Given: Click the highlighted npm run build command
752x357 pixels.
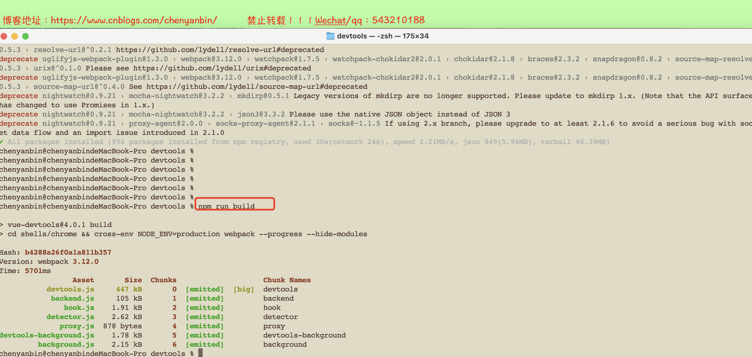Looking at the screenshot, I should click(226, 206).
